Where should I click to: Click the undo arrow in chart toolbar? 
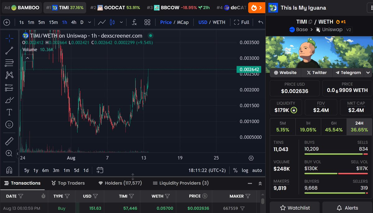coord(260,22)
